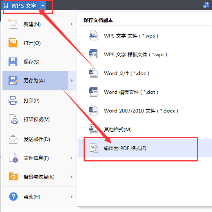Select 打印预览(V) menu entry

point(40,119)
